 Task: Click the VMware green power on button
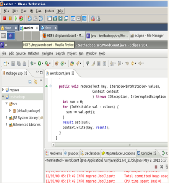(16, 18)
